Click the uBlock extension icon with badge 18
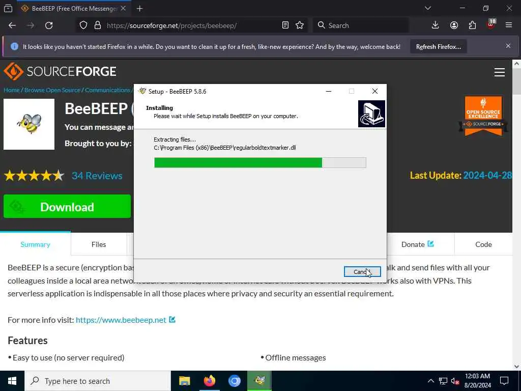Viewport: 521px width, 391px height. click(x=491, y=24)
